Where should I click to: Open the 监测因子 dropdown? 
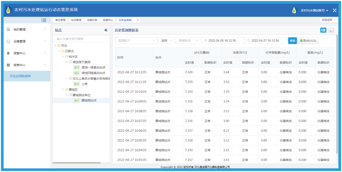136,40
